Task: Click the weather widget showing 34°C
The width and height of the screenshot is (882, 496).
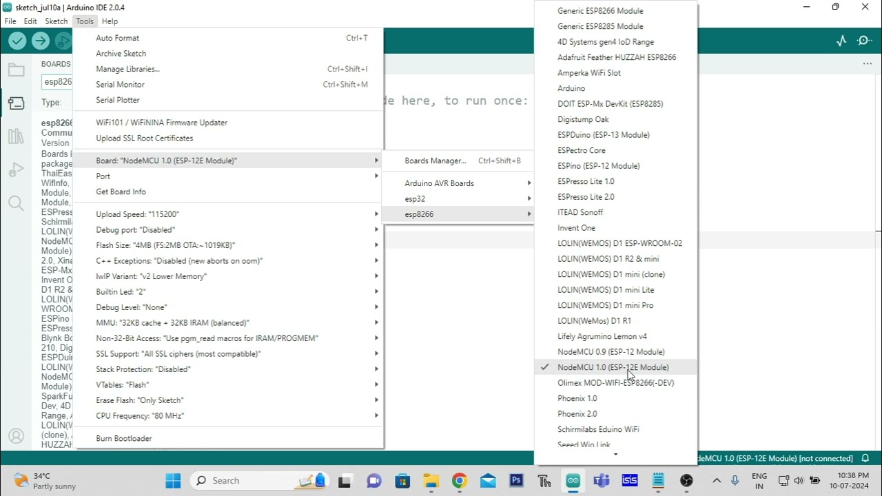Action: (x=45, y=480)
